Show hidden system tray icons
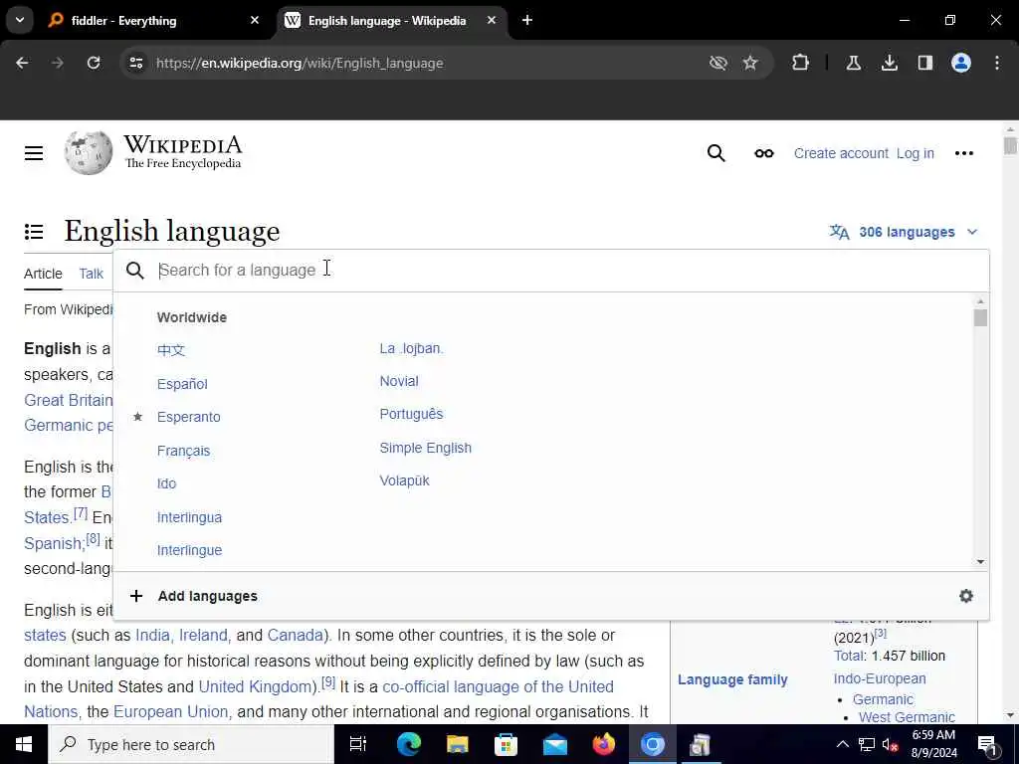This screenshot has width=1019, height=764. click(x=842, y=744)
